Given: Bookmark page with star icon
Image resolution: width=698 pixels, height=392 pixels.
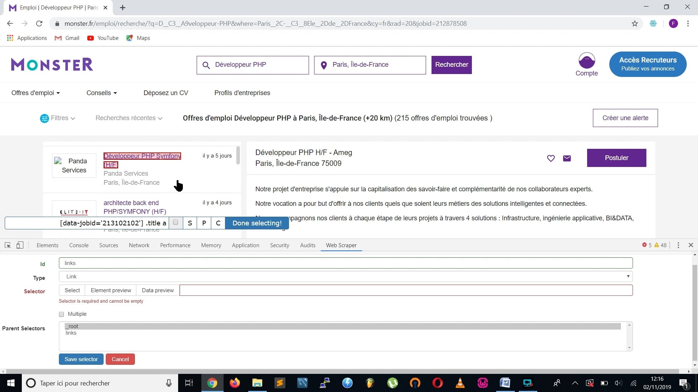Looking at the screenshot, I should click(x=635, y=24).
